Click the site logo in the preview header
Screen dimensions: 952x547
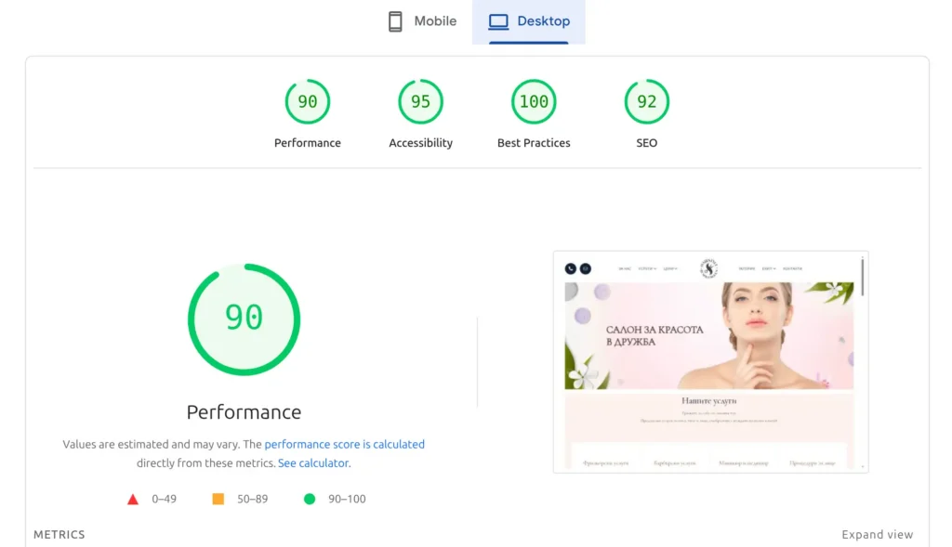coord(708,268)
